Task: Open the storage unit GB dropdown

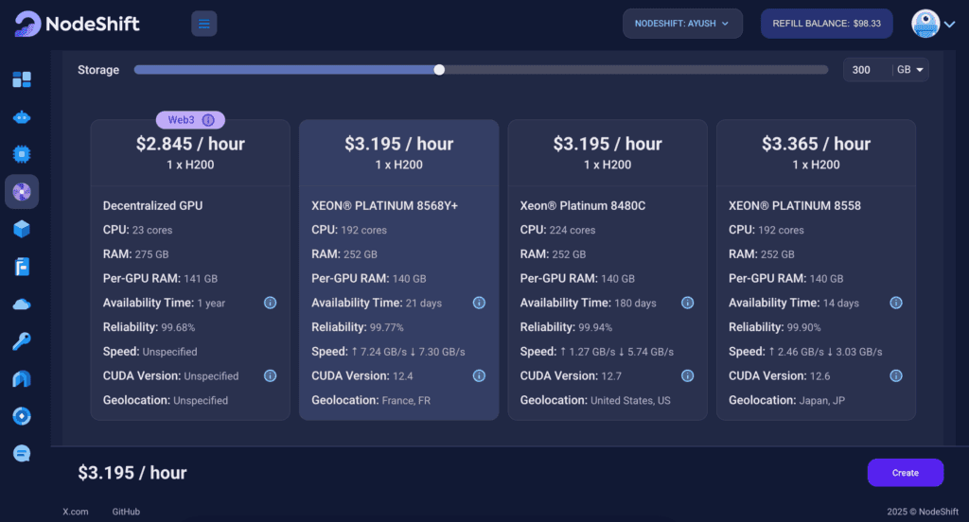Action: coord(912,70)
